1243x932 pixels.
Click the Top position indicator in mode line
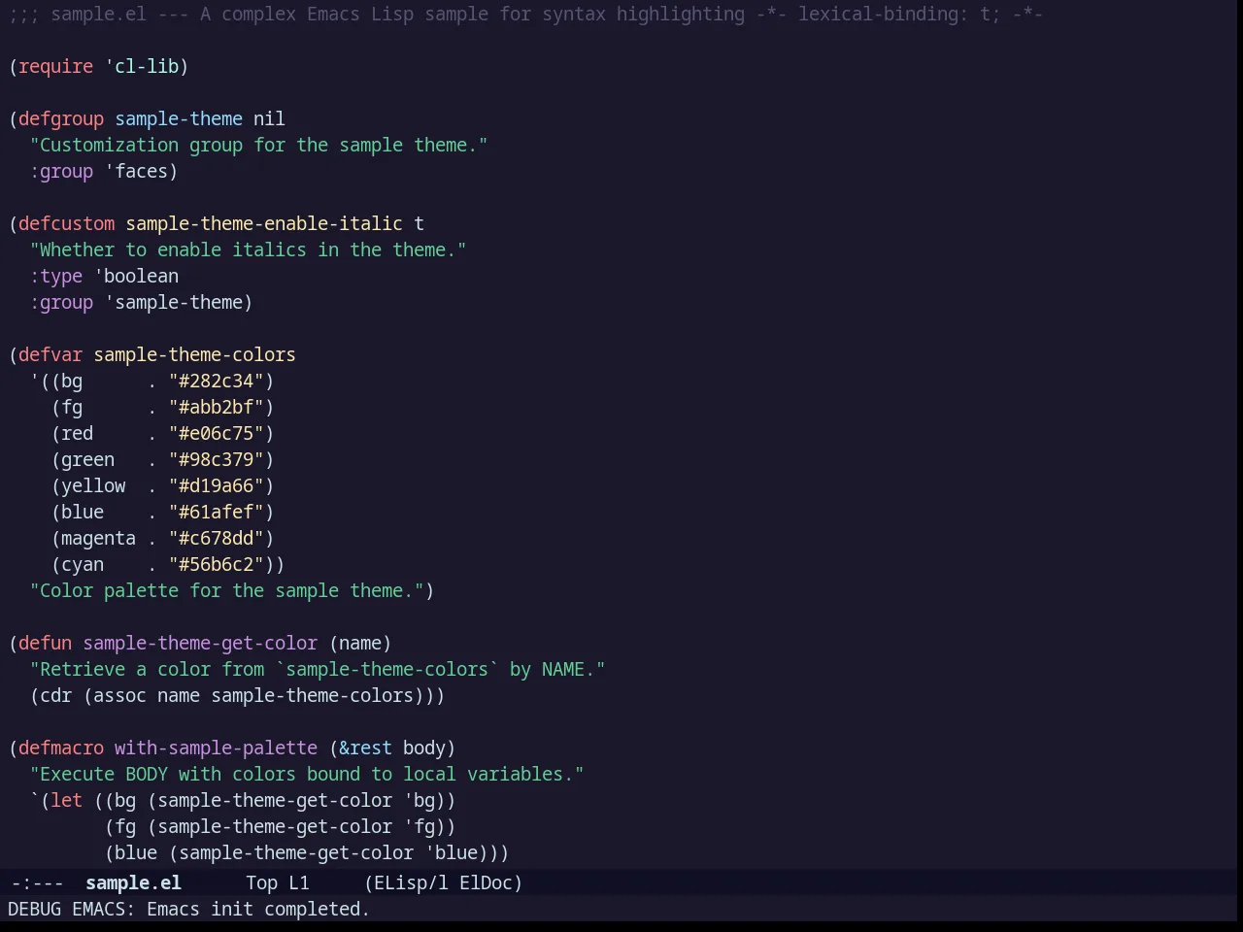(x=262, y=882)
